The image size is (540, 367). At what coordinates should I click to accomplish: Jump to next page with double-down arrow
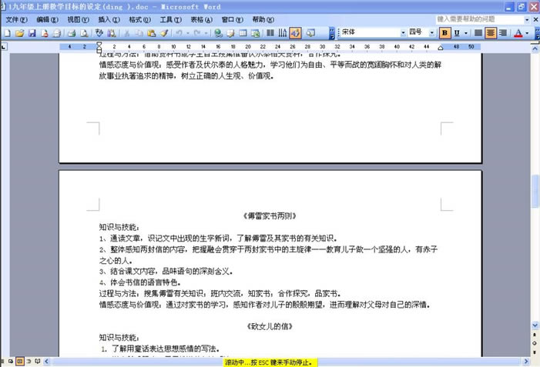(535, 352)
